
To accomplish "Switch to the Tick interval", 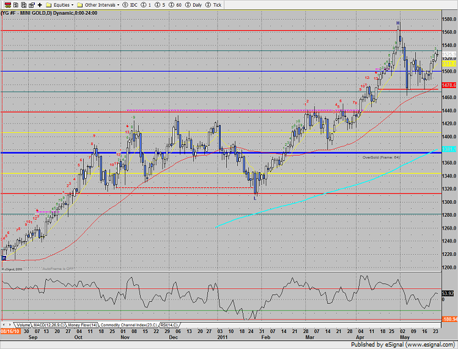I will pos(213,5).
